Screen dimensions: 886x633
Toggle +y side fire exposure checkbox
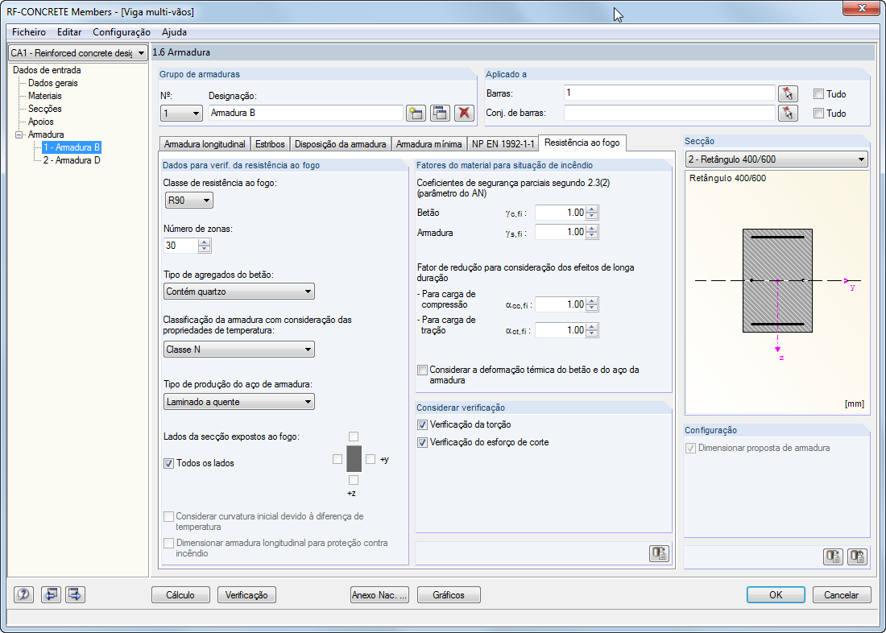tap(371, 459)
